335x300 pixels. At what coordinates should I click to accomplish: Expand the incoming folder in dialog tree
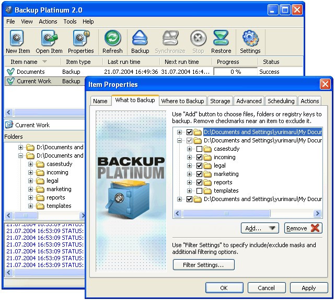coord(189,157)
